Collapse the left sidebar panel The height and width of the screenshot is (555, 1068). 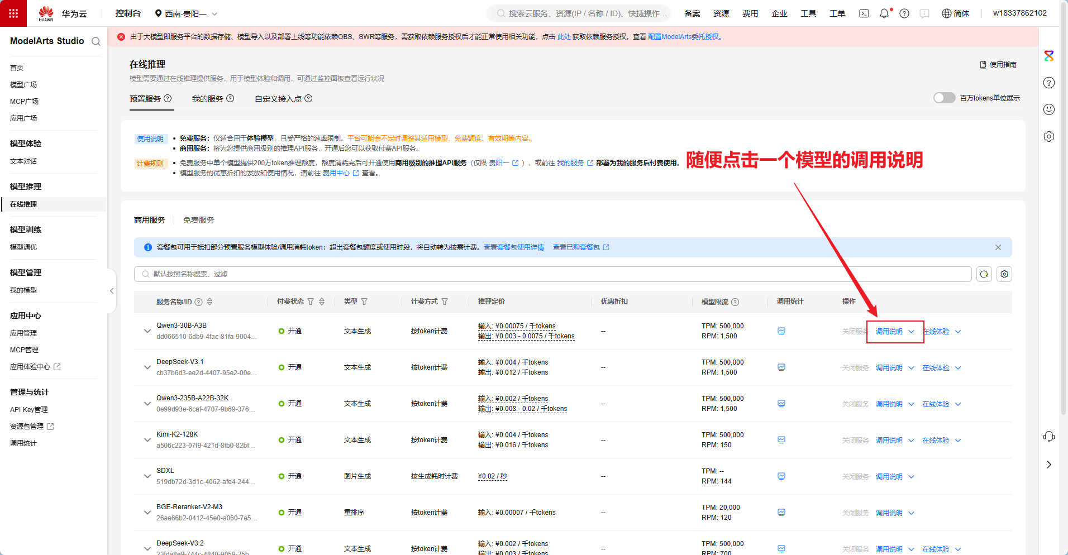(x=112, y=291)
